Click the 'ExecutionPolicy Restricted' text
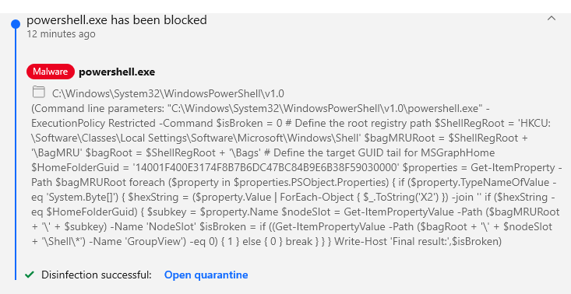Viewport: 571px width, 294px height. click(94, 123)
